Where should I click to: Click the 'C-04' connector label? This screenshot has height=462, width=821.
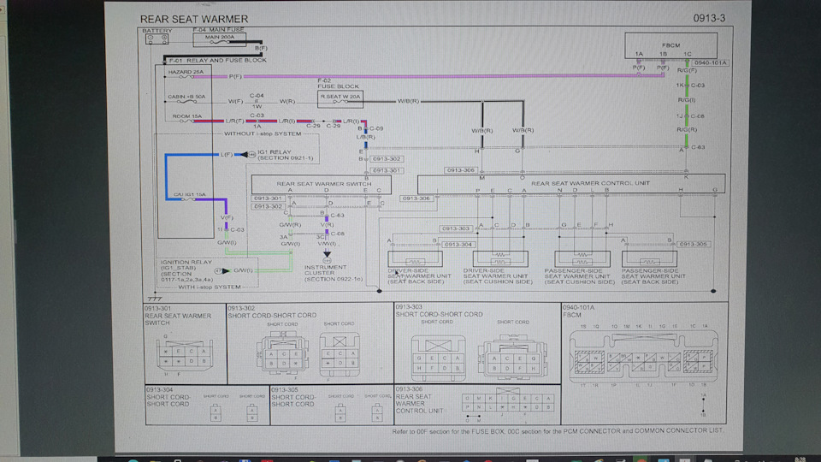pyautogui.click(x=257, y=95)
